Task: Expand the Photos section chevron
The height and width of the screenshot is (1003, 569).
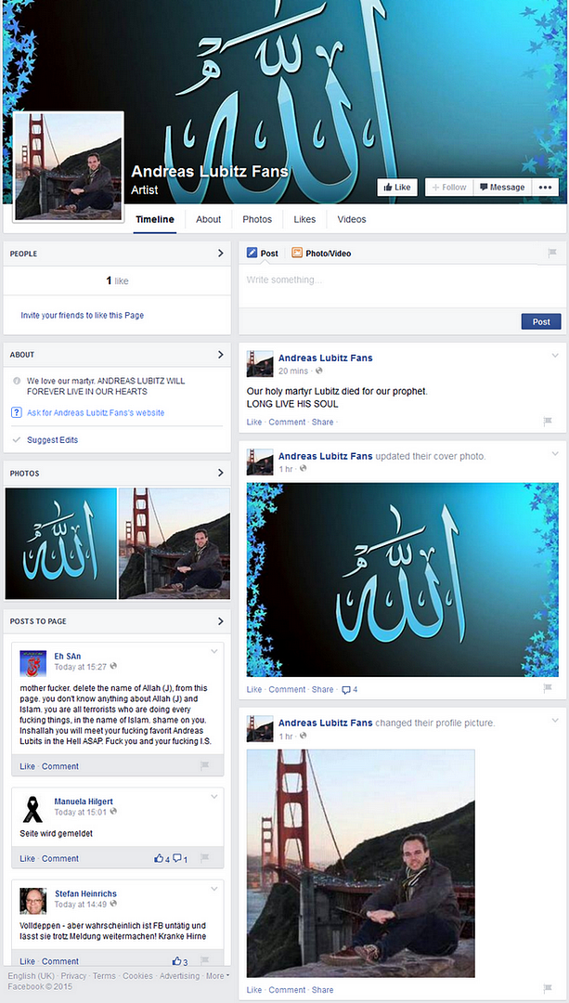Action: point(221,474)
